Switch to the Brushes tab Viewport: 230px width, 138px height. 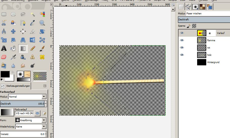195,7
